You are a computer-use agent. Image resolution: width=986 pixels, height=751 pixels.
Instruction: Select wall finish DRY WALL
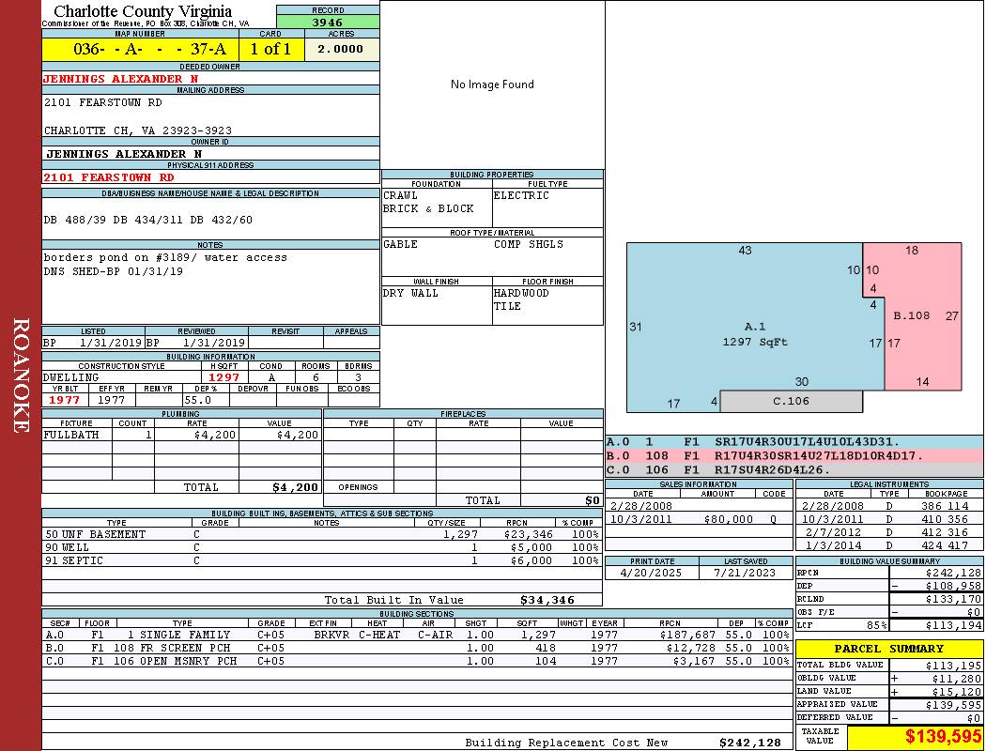pyautogui.click(x=410, y=294)
